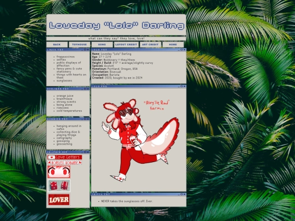Click the Hopeless Romantic blinkie graphic

point(64,163)
